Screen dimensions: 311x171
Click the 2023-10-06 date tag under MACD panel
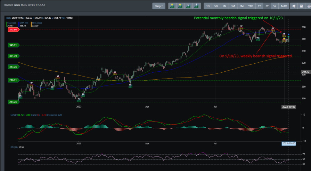pyautogui.click(x=289, y=144)
